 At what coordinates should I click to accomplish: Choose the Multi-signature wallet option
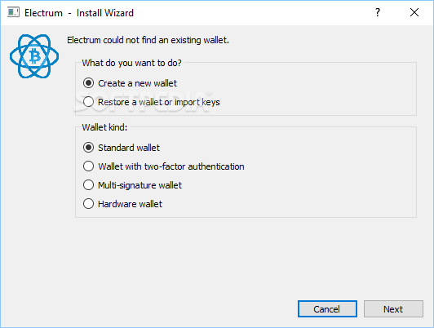[132, 185]
